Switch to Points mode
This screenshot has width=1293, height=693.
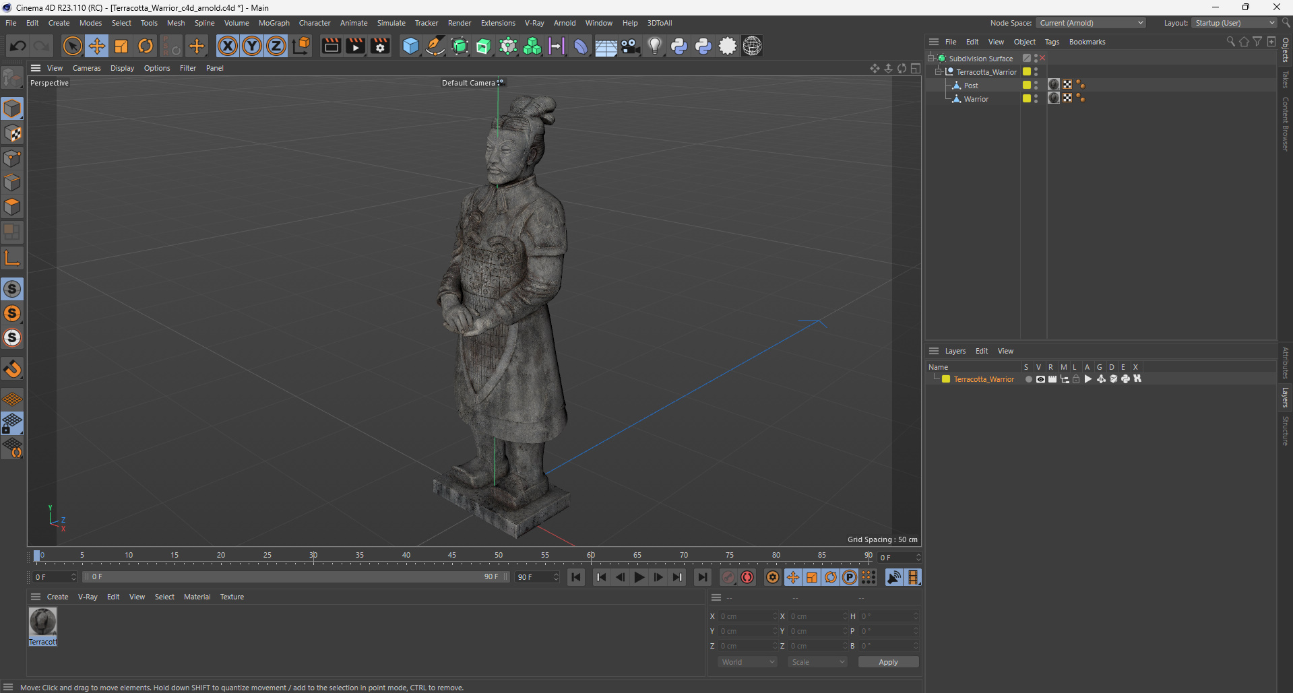13,158
